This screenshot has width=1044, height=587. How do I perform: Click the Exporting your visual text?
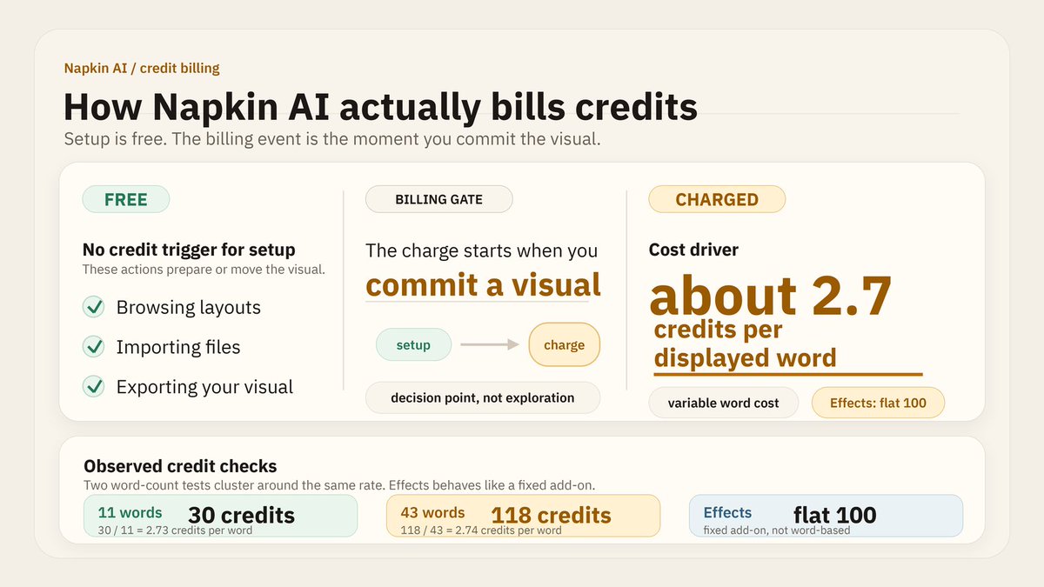[x=204, y=387]
